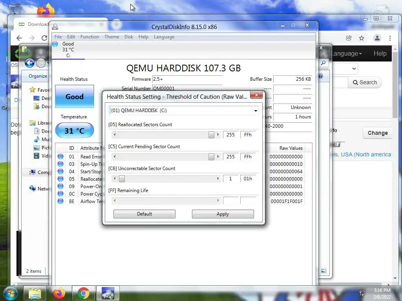Open the browser profile avatar
402x301 pixels.
377,38
